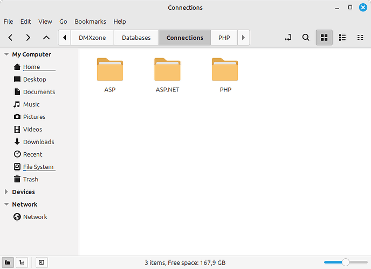Open the View menu
Viewport: 371px width, 269px height.
coord(45,22)
